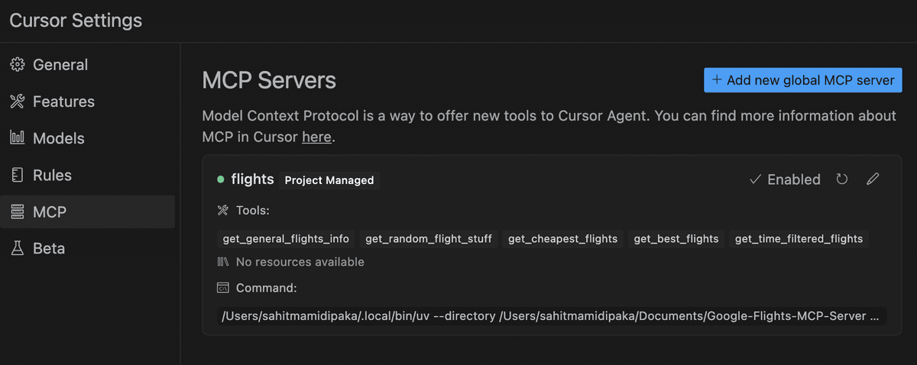This screenshot has width=917, height=365.
Task: Add new global MCP server
Action: pyautogui.click(x=803, y=80)
